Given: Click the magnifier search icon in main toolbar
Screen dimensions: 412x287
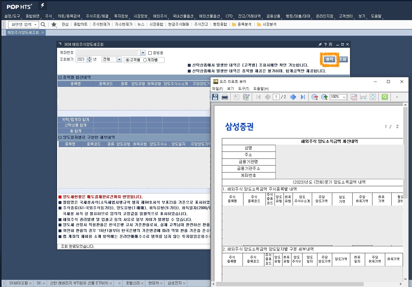Looking at the screenshot, I should 43,24.
